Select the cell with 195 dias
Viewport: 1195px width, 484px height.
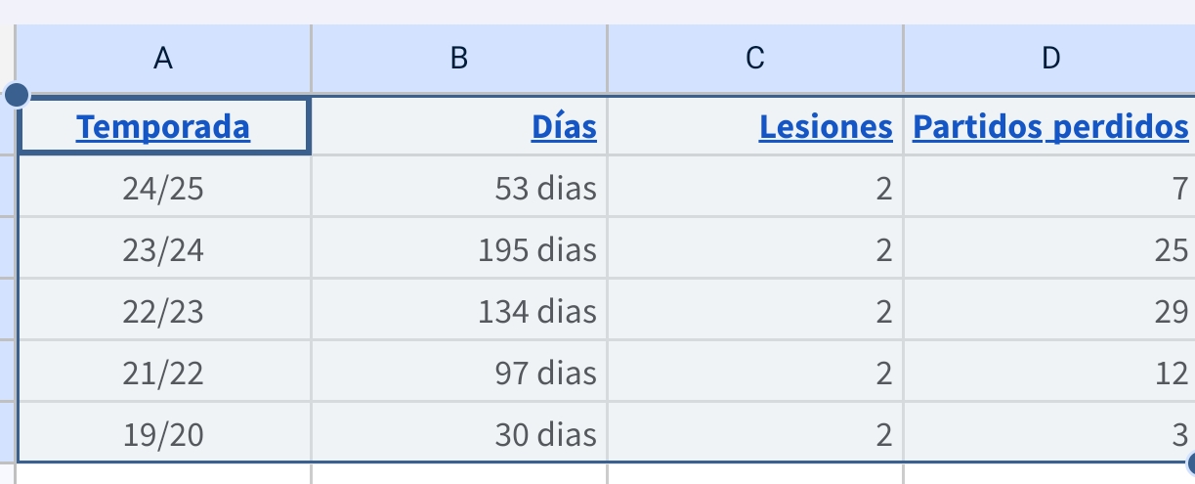point(459,249)
